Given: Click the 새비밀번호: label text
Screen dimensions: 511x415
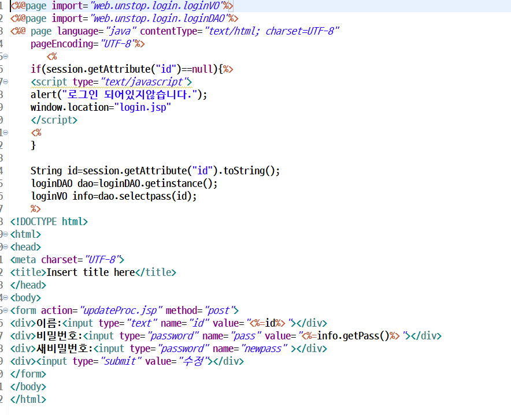Looking at the screenshot, I should pyautogui.click(x=65, y=349).
